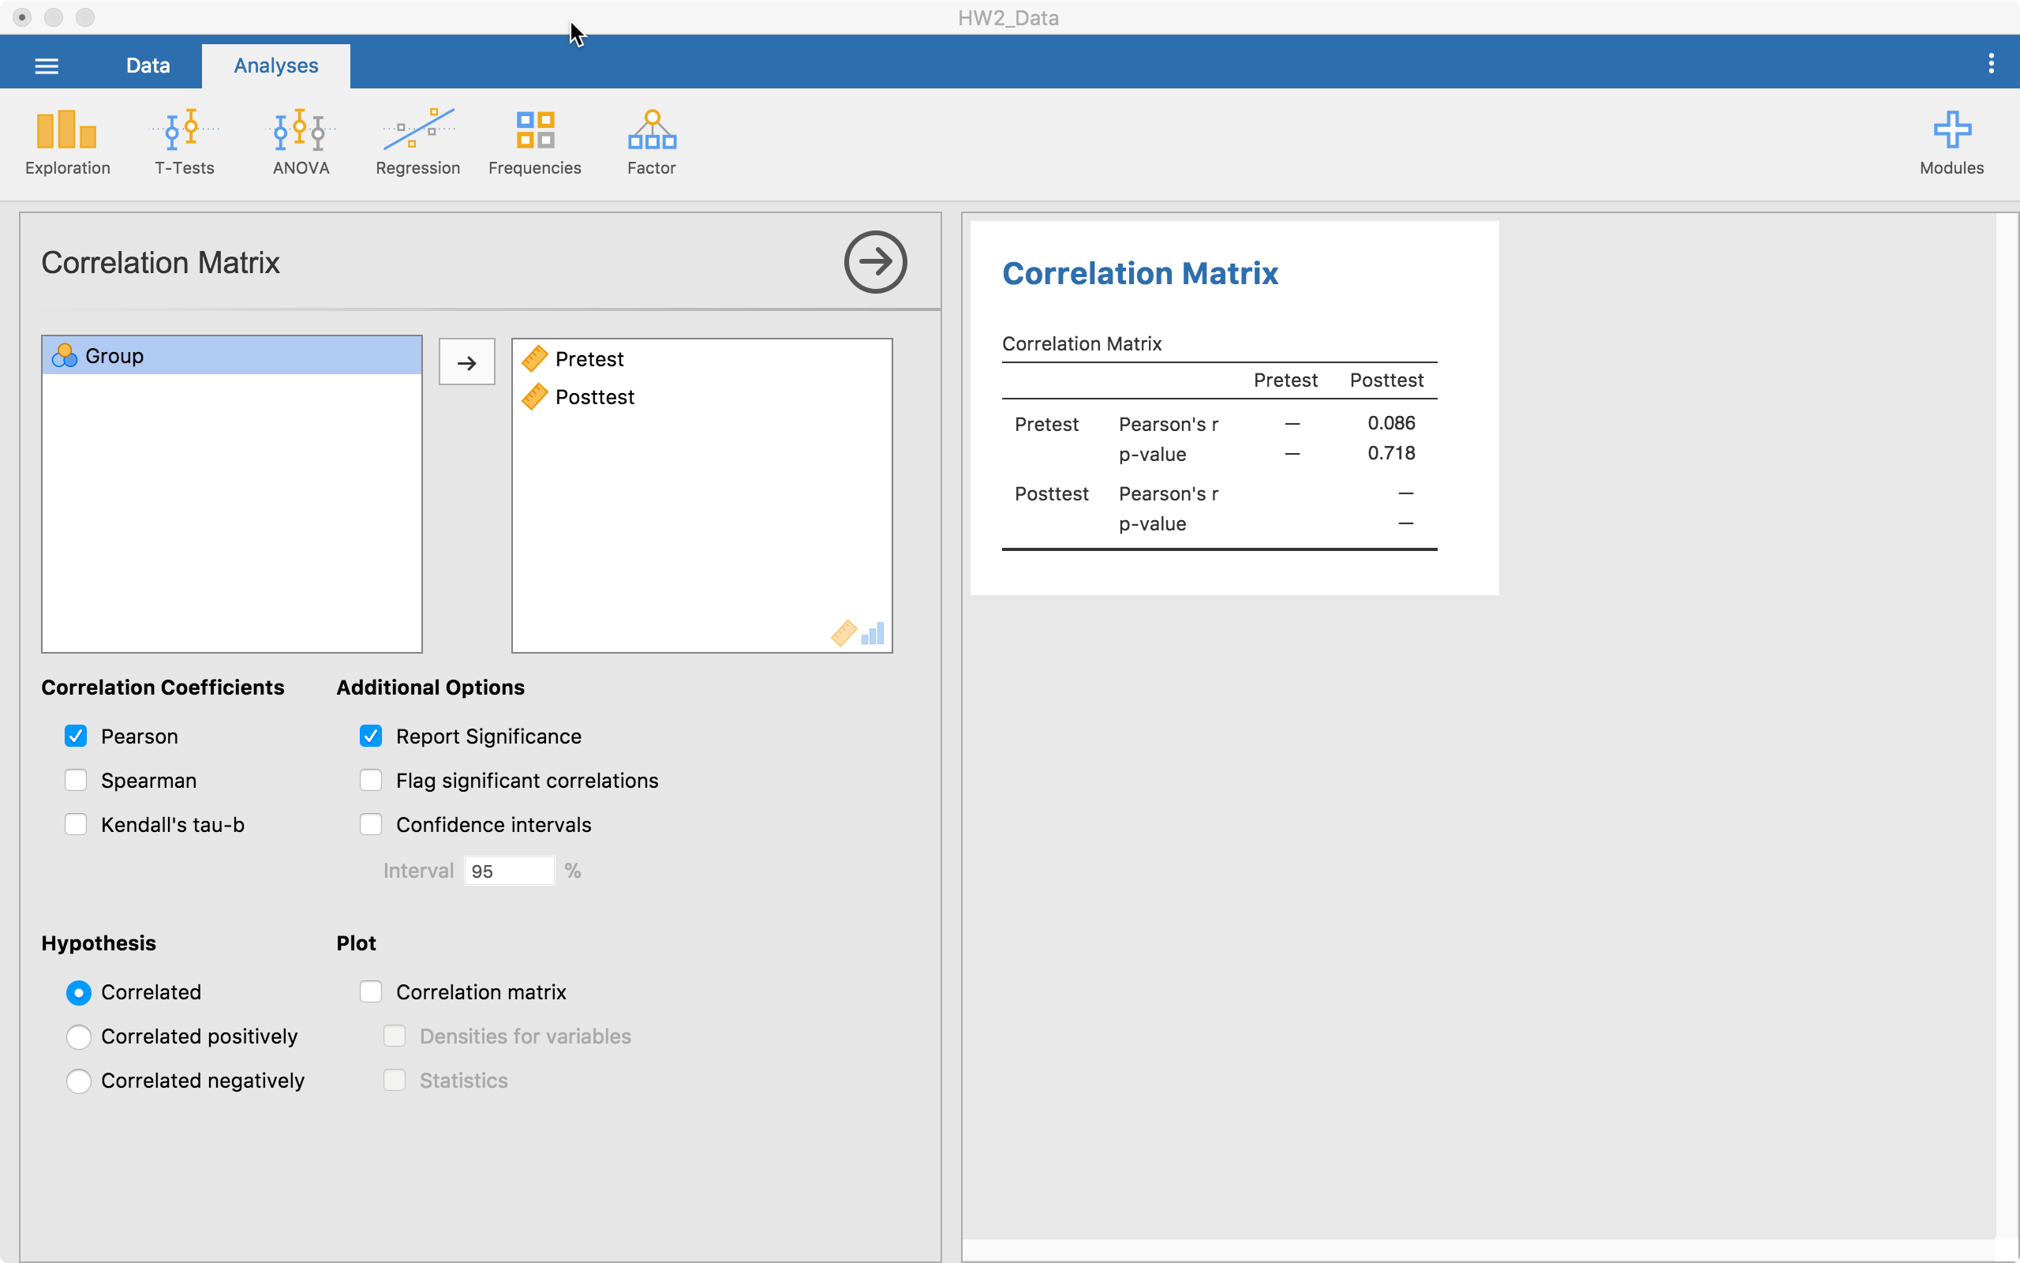Open the Factor analyses menu
The image size is (2020, 1263).
652,142
